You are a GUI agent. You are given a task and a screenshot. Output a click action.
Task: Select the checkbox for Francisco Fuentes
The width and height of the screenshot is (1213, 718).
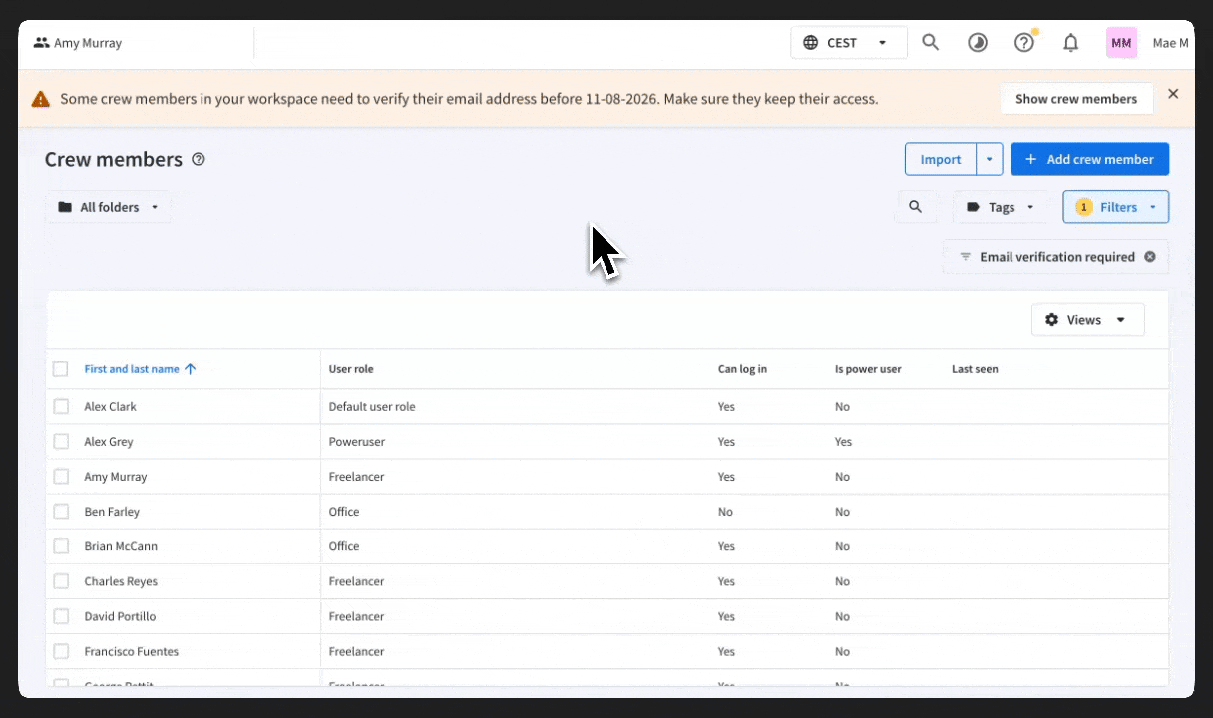(61, 651)
